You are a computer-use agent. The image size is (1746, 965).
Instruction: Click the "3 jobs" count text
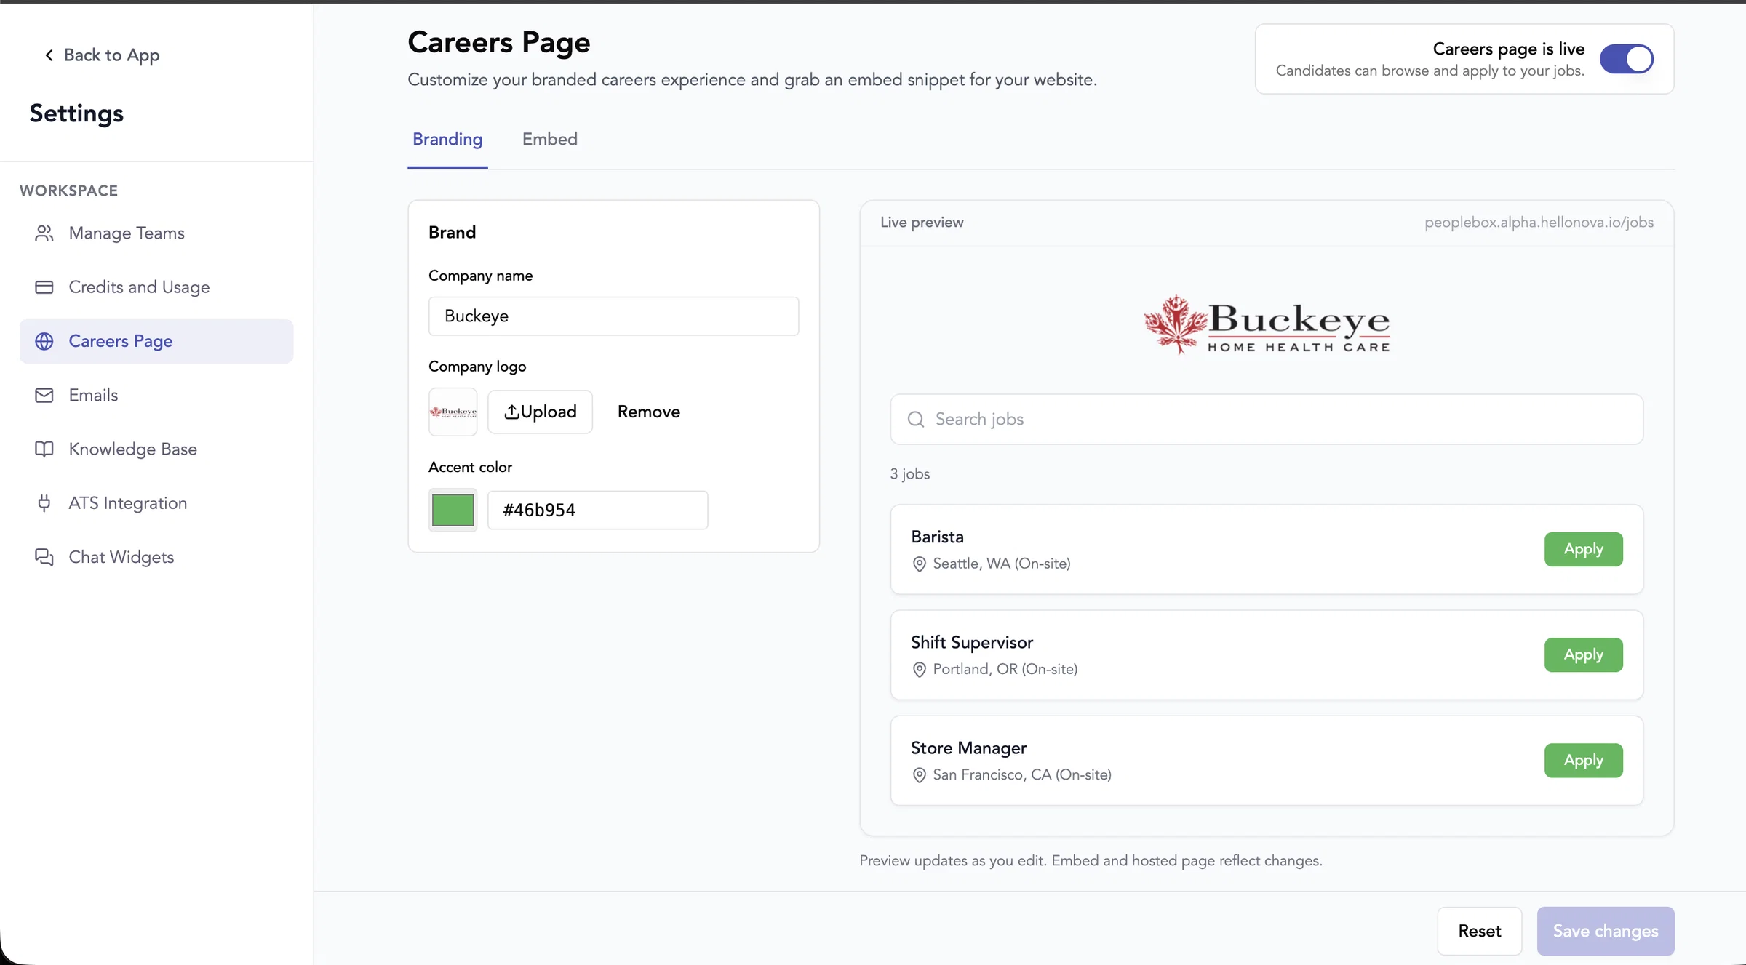pyautogui.click(x=910, y=474)
